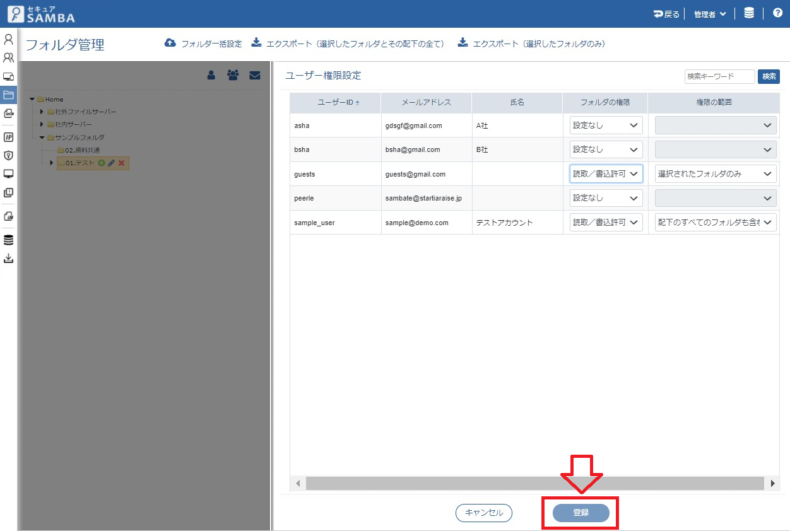
Task: Click the キャンセル button
Action: coord(483,513)
